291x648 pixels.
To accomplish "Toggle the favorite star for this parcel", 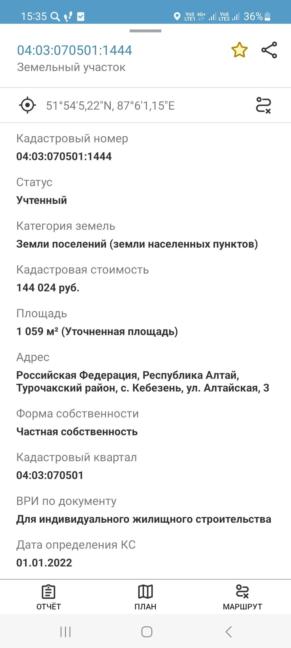I will (x=239, y=50).
